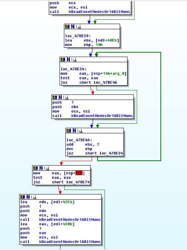Click graph icon on the 'push ebx' node
187x250 pixels.
point(66,97)
